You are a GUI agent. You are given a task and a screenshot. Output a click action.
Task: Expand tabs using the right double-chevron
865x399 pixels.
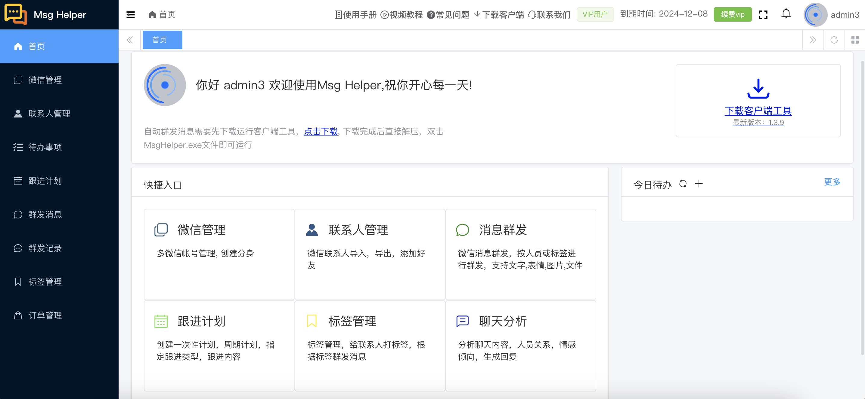point(813,40)
